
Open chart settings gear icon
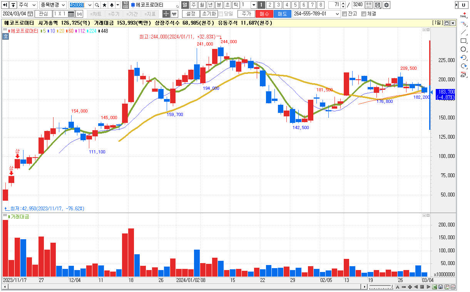click(x=386, y=5)
